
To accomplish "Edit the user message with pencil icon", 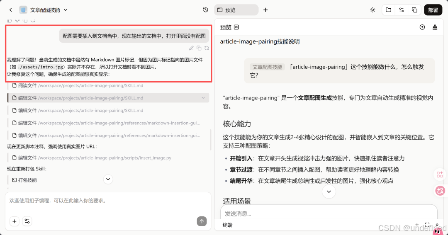I will click(x=191, y=48).
